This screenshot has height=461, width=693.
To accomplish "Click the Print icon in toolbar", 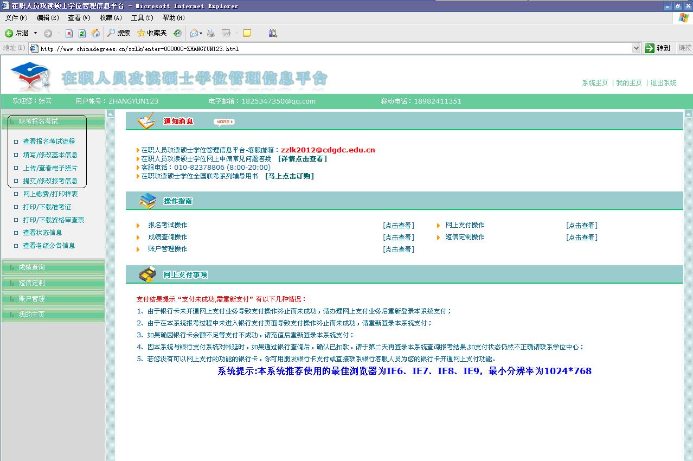I will click(211, 33).
